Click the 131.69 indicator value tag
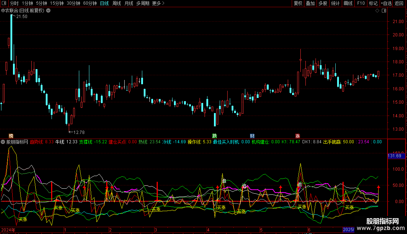The image size is (407, 234). click(x=394, y=156)
